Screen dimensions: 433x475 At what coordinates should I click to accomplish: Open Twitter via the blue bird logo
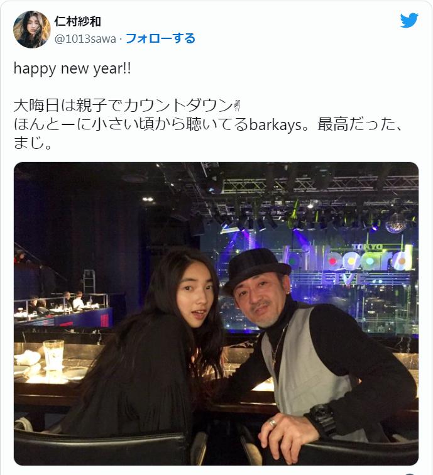[x=409, y=21]
